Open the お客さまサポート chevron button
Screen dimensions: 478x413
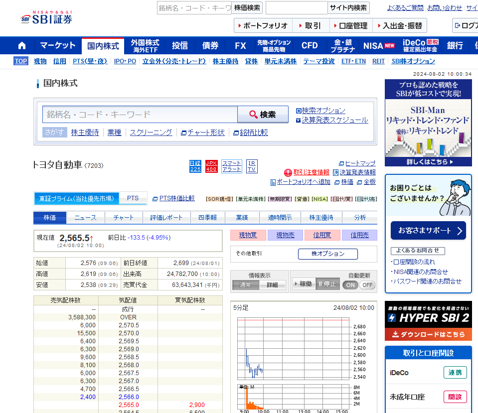coord(428,231)
